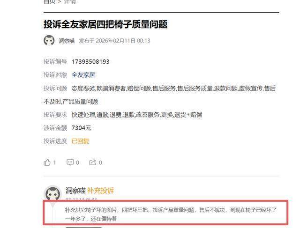This screenshot has height=228, width=300.
Task: Click the comment count number 0
Action: click(77, 162)
